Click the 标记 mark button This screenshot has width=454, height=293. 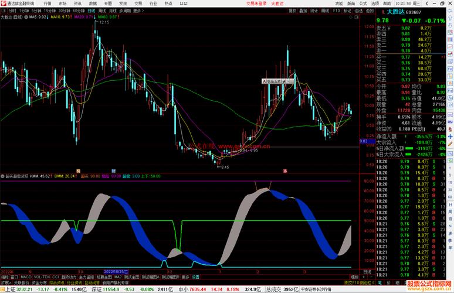(347, 11)
